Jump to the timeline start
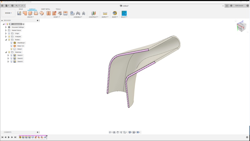The image size is (250, 141). (3, 137)
